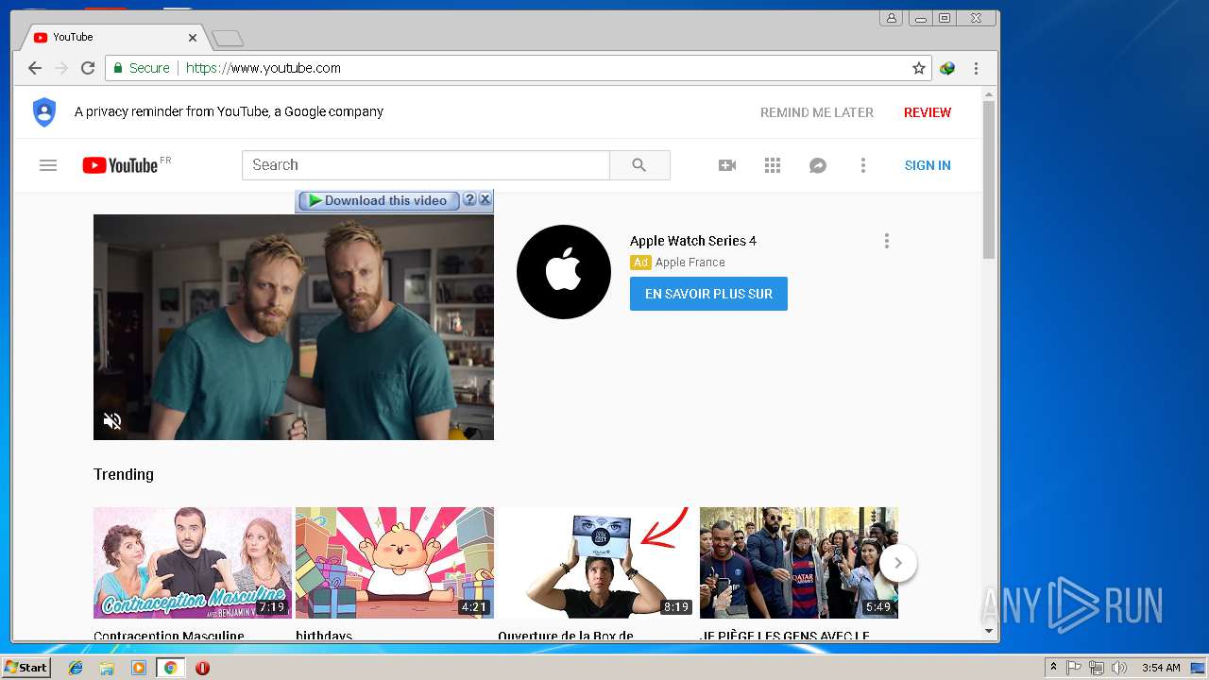Screen dimensions: 1209x680
Task: Show next Trending videos with arrow
Action: click(x=898, y=563)
